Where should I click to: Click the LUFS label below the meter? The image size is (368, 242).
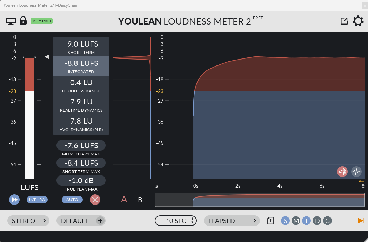coord(29,188)
